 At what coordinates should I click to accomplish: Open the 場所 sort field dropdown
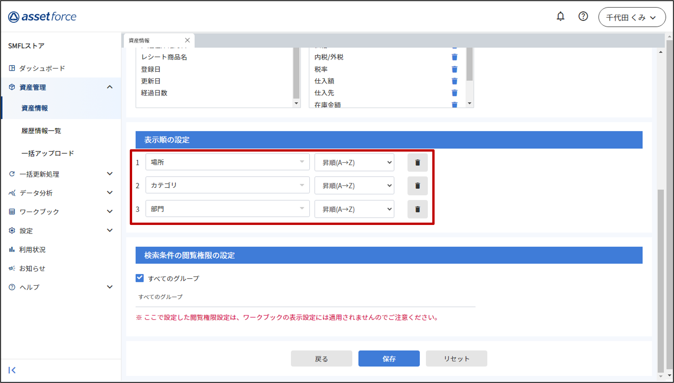click(227, 162)
